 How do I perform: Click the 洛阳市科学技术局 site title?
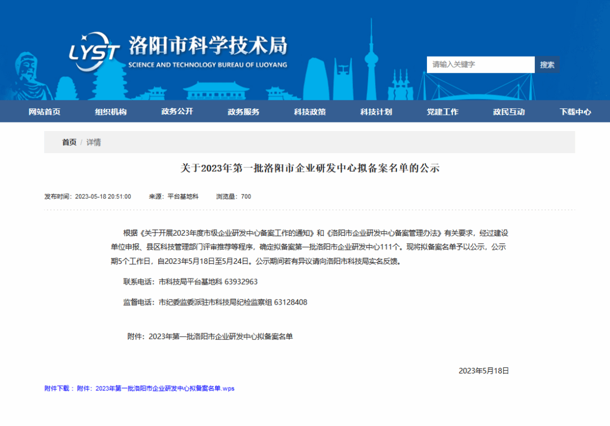(208, 45)
